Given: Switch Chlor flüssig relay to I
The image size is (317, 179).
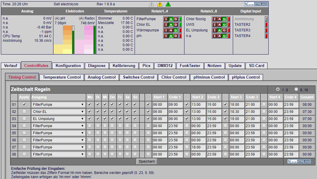Looking at the screenshot, I should click(x=214, y=19).
